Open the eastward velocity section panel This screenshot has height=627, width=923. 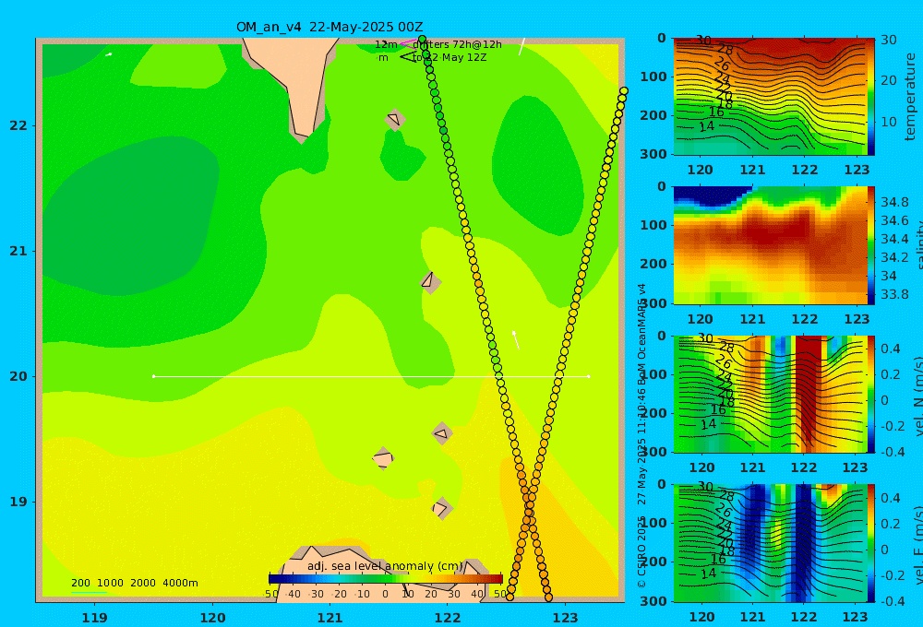770,543
